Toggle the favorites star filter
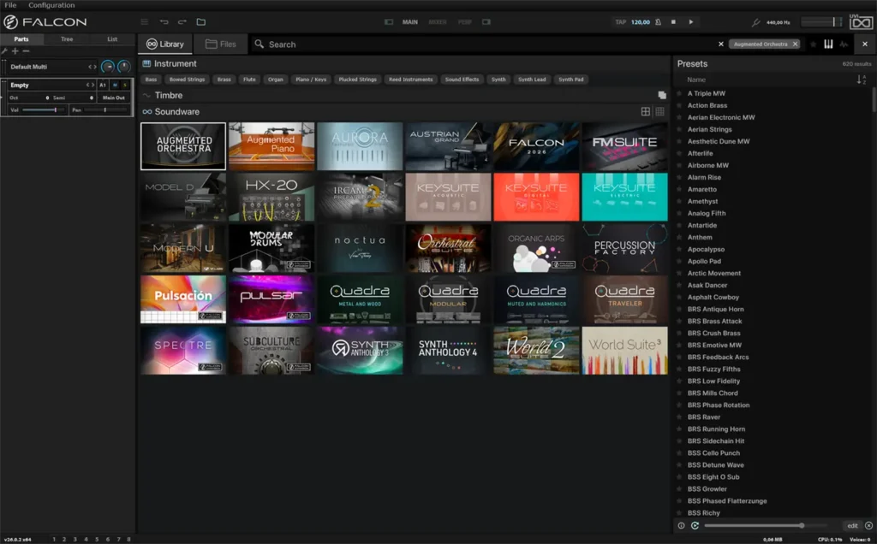The height and width of the screenshot is (544, 877). 814,44
